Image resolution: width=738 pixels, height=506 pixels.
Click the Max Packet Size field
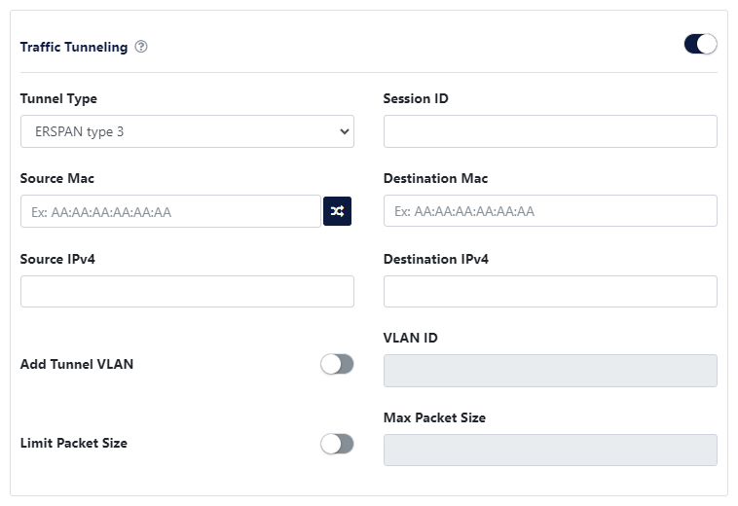point(550,450)
